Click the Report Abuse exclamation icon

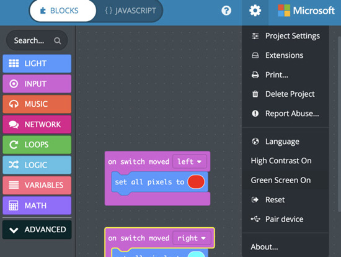click(255, 114)
